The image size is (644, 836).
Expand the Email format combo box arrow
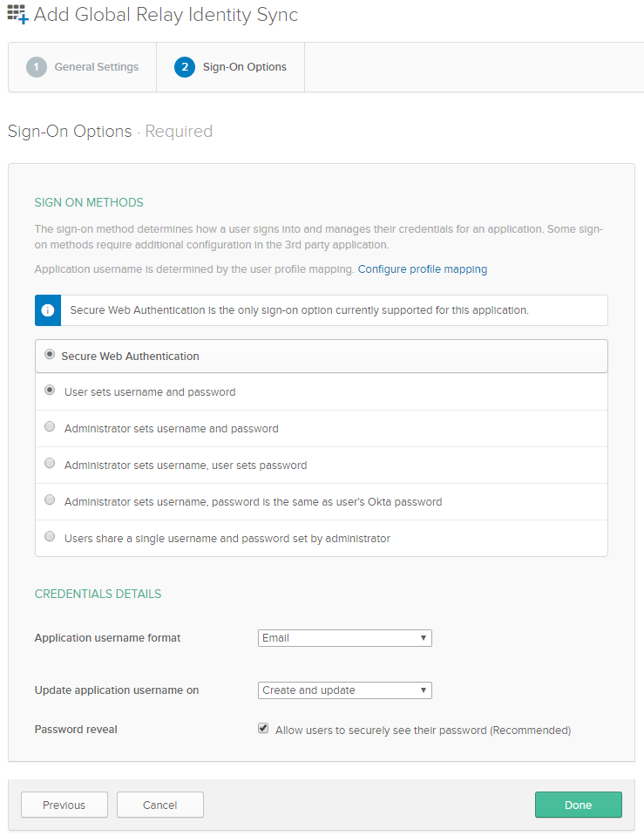click(423, 637)
